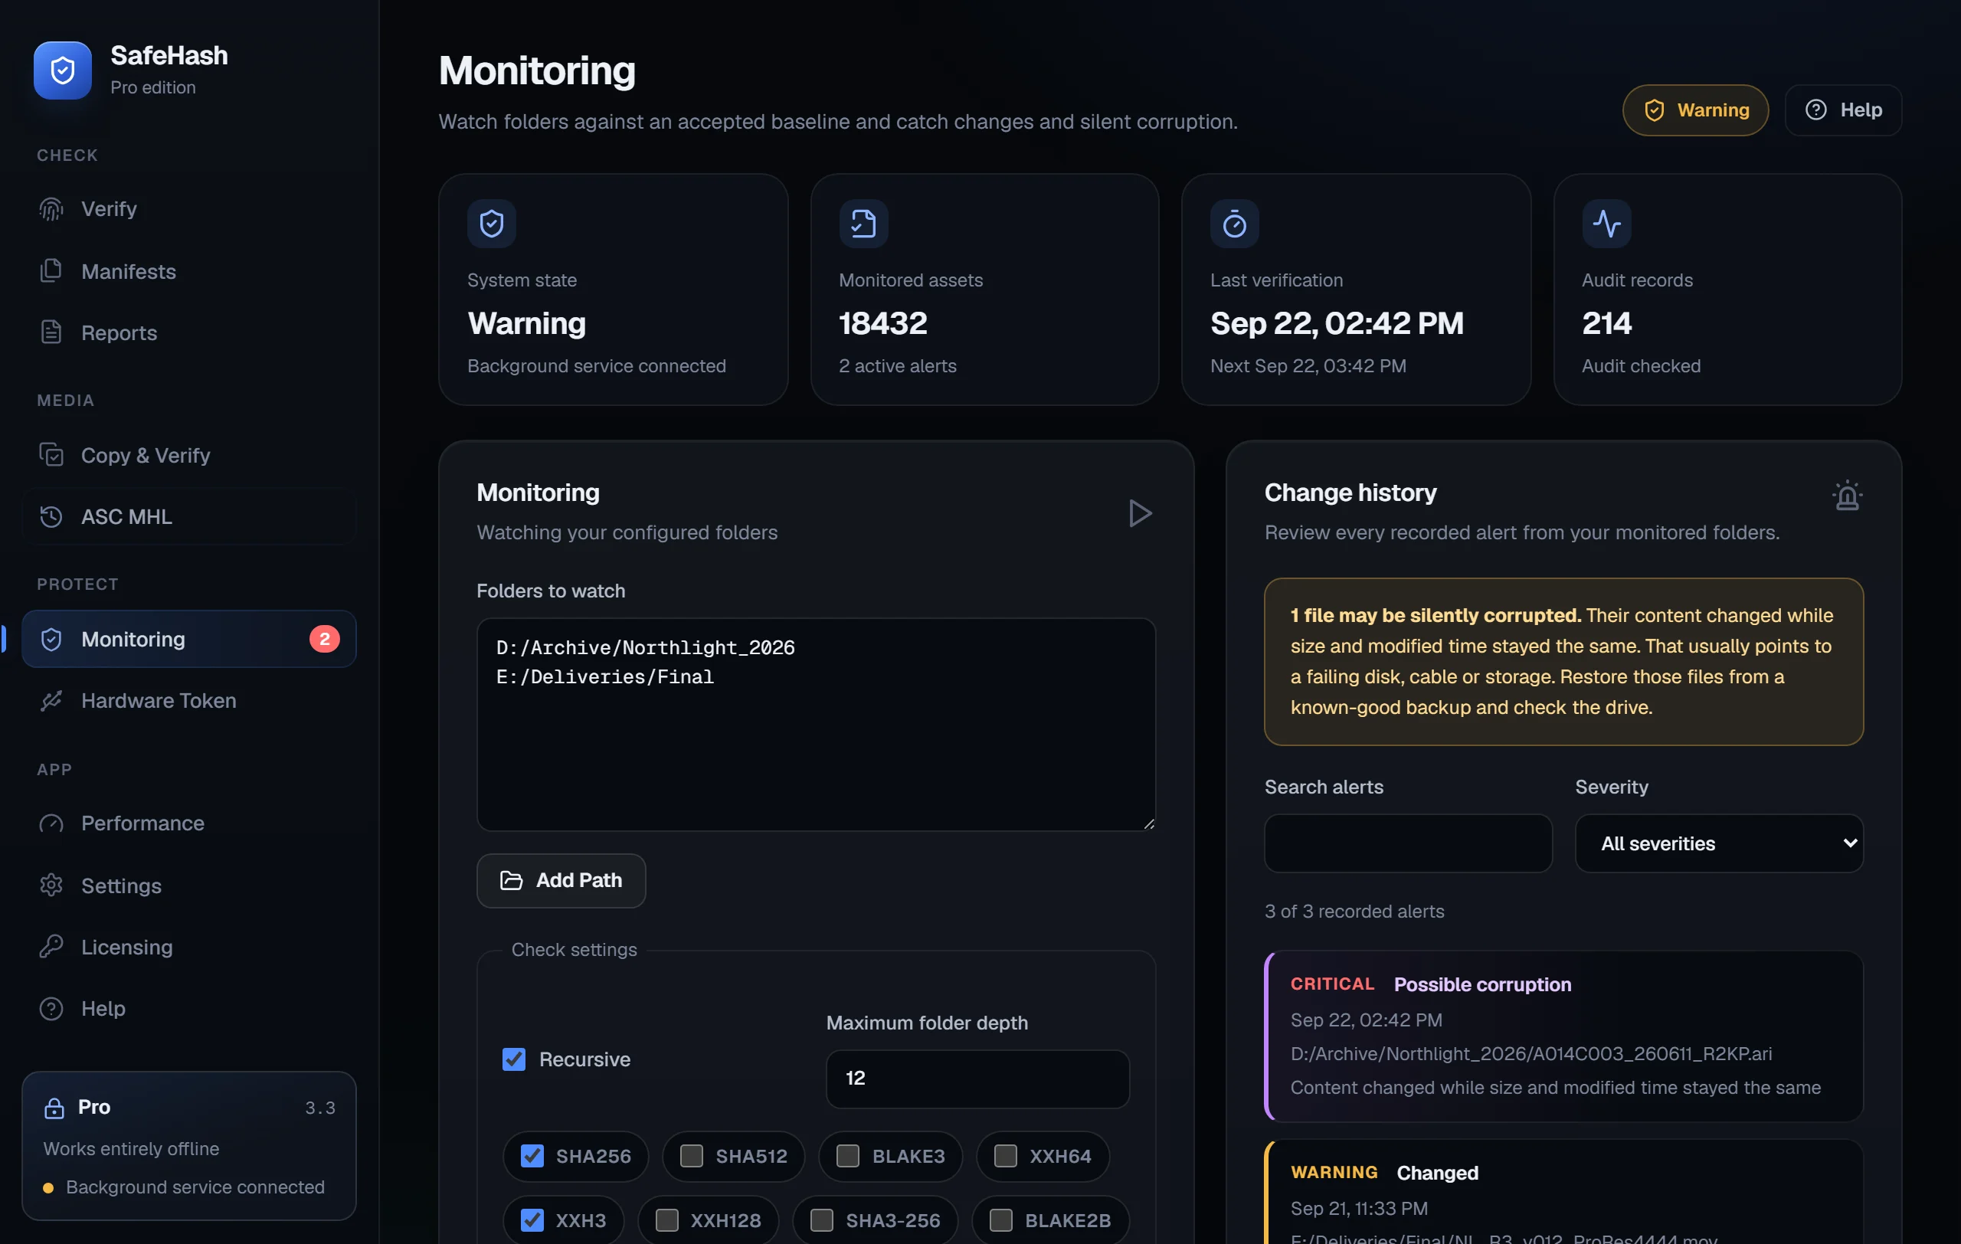
Task: Click the System state Warning card
Action: [x=614, y=289]
